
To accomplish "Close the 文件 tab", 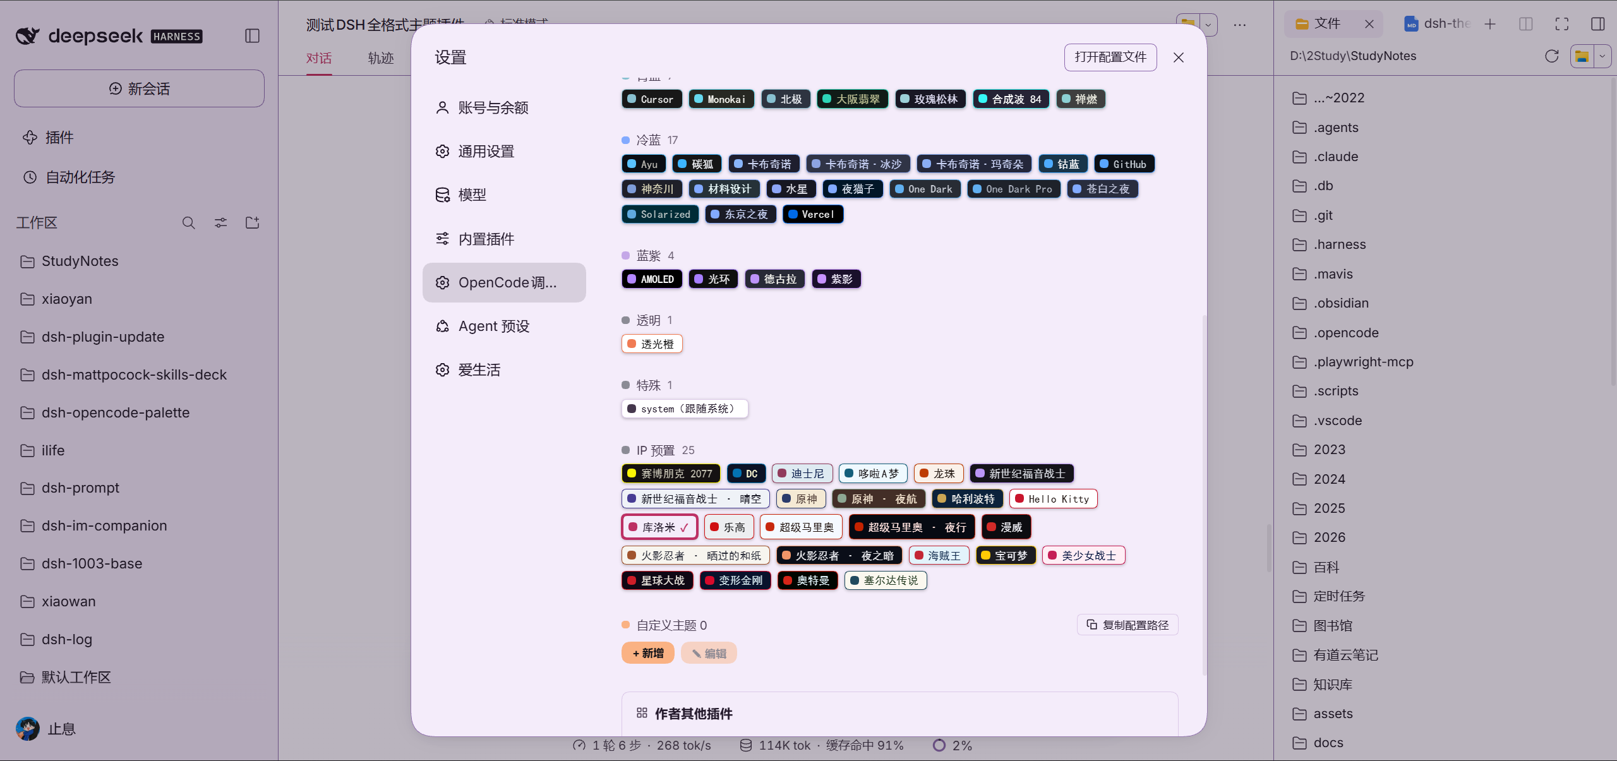I will tap(1369, 24).
